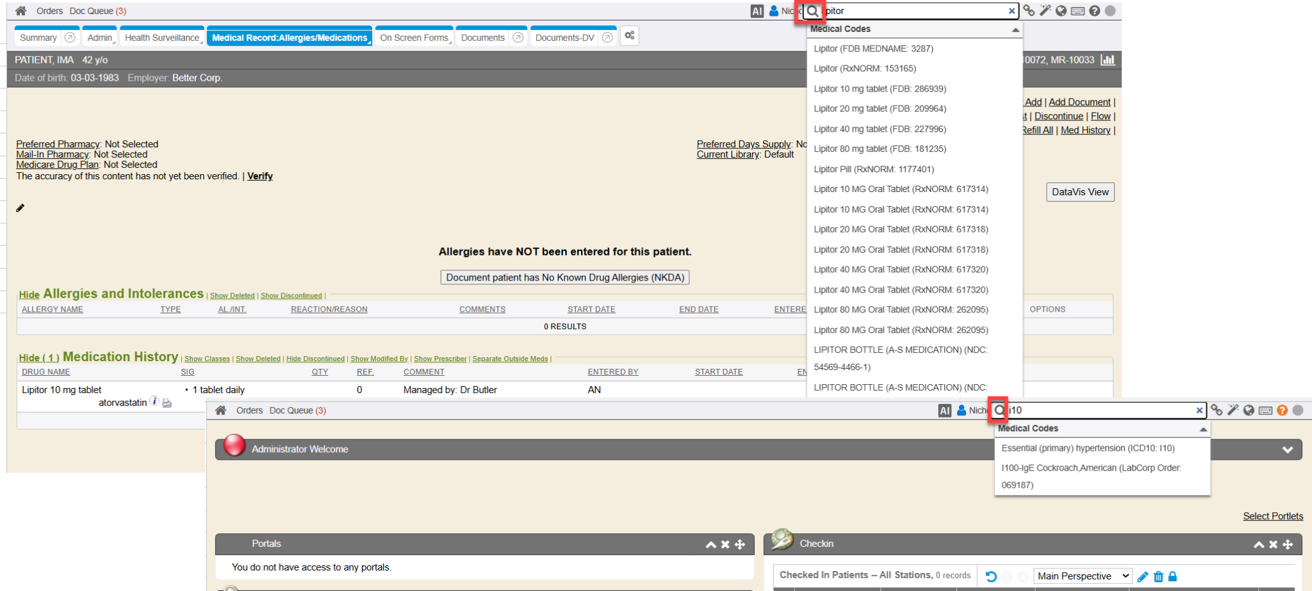The width and height of the screenshot is (1312, 591).
Task: Click Document patient has No Known Drug Allergies button
Action: pyautogui.click(x=564, y=277)
